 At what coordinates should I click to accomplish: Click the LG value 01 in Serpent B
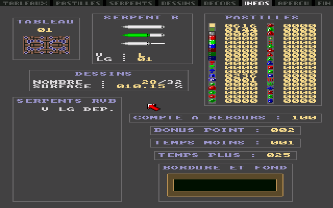pos(145,59)
